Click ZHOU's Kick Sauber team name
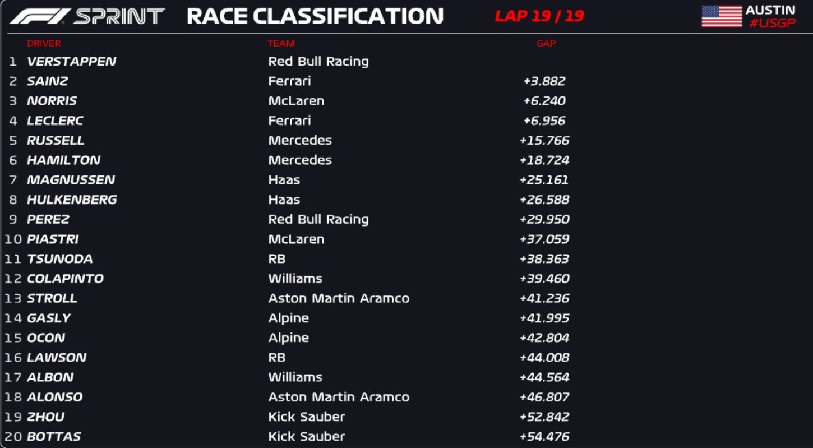 coord(306,417)
